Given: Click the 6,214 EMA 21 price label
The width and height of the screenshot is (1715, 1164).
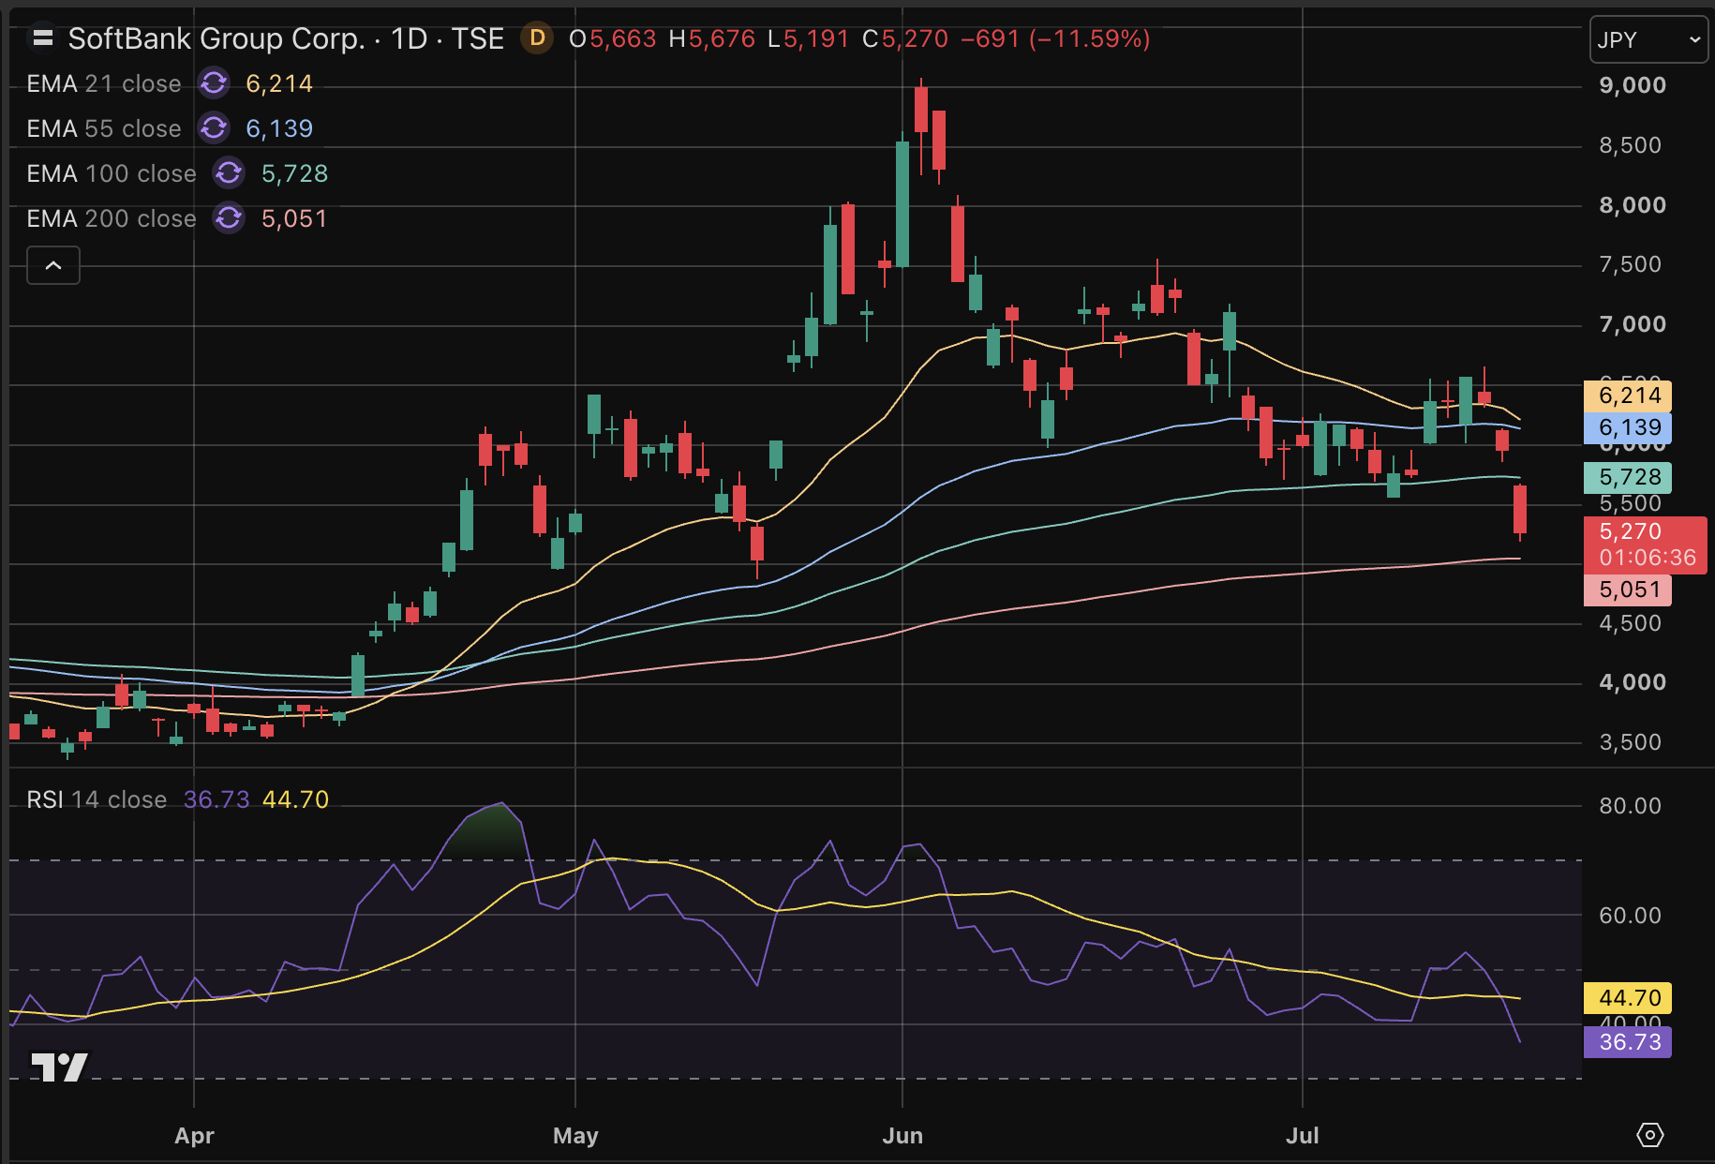Looking at the screenshot, I should click(x=1628, y=395).
